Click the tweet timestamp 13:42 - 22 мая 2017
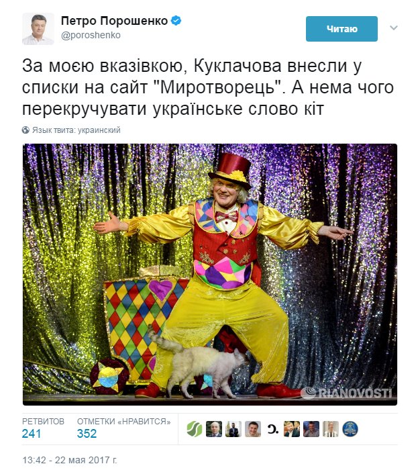Image resolution: width=420 pixels, height=470 pixels. coord(70,460)
